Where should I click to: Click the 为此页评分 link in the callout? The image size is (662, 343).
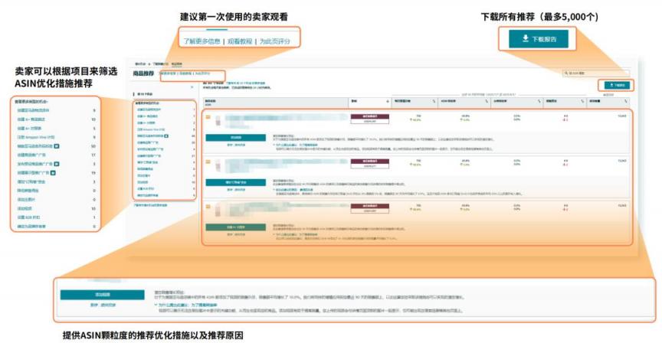[x=277, y=40]
